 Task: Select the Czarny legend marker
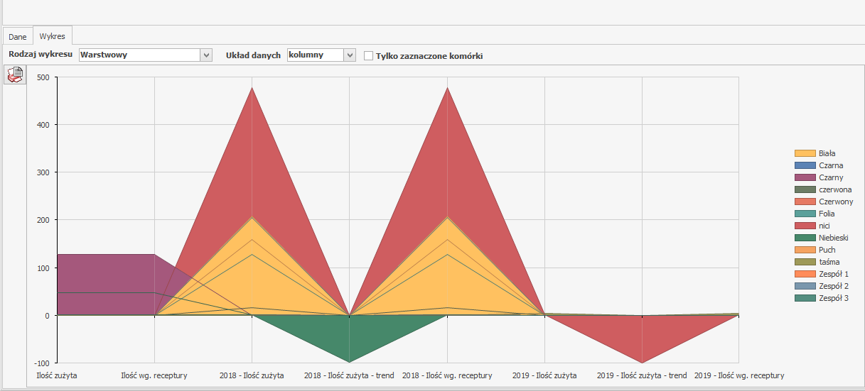pyautogui.click(x=805, y=177)
